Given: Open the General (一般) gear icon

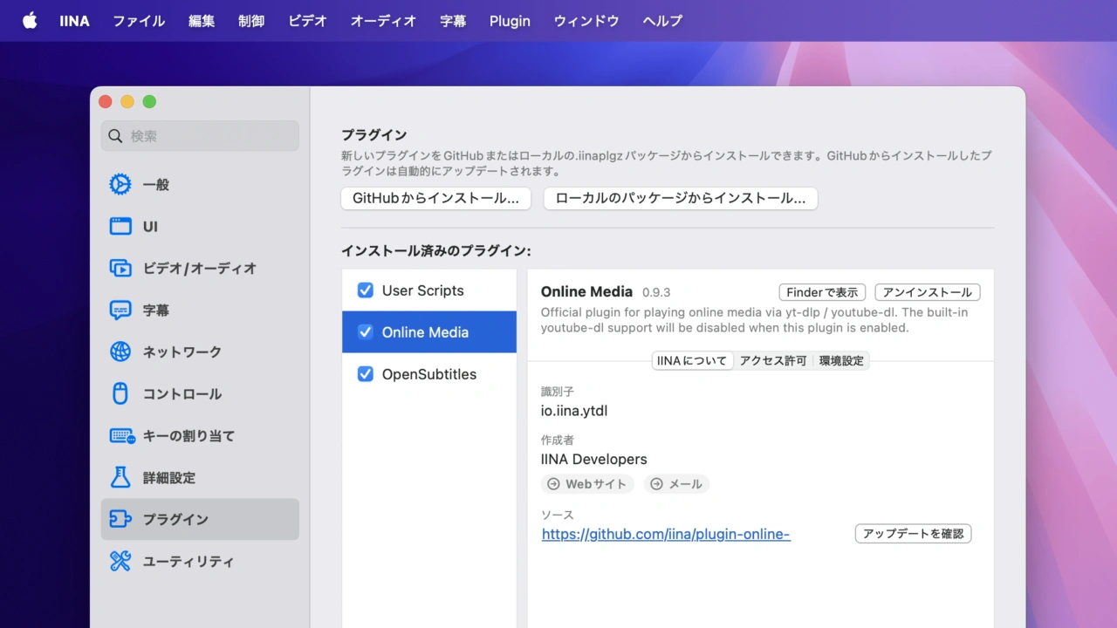Looking at the screenshot, I should tap(120, 185).
